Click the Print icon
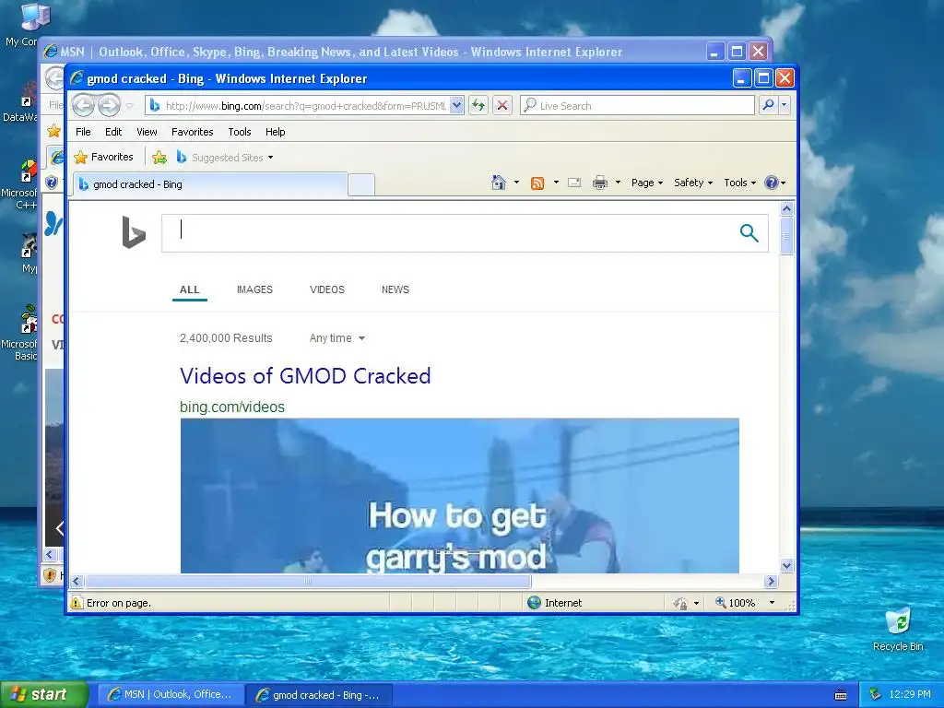Screen dimensions: 944x708 pyautogui.click(x=600, y=183)
